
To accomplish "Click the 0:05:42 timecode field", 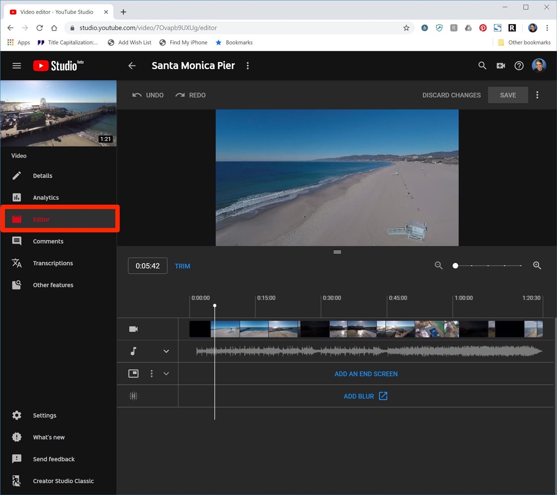I will coord(148,266).
